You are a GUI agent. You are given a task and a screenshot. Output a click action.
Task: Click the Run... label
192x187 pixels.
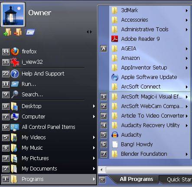coord(29,84)
